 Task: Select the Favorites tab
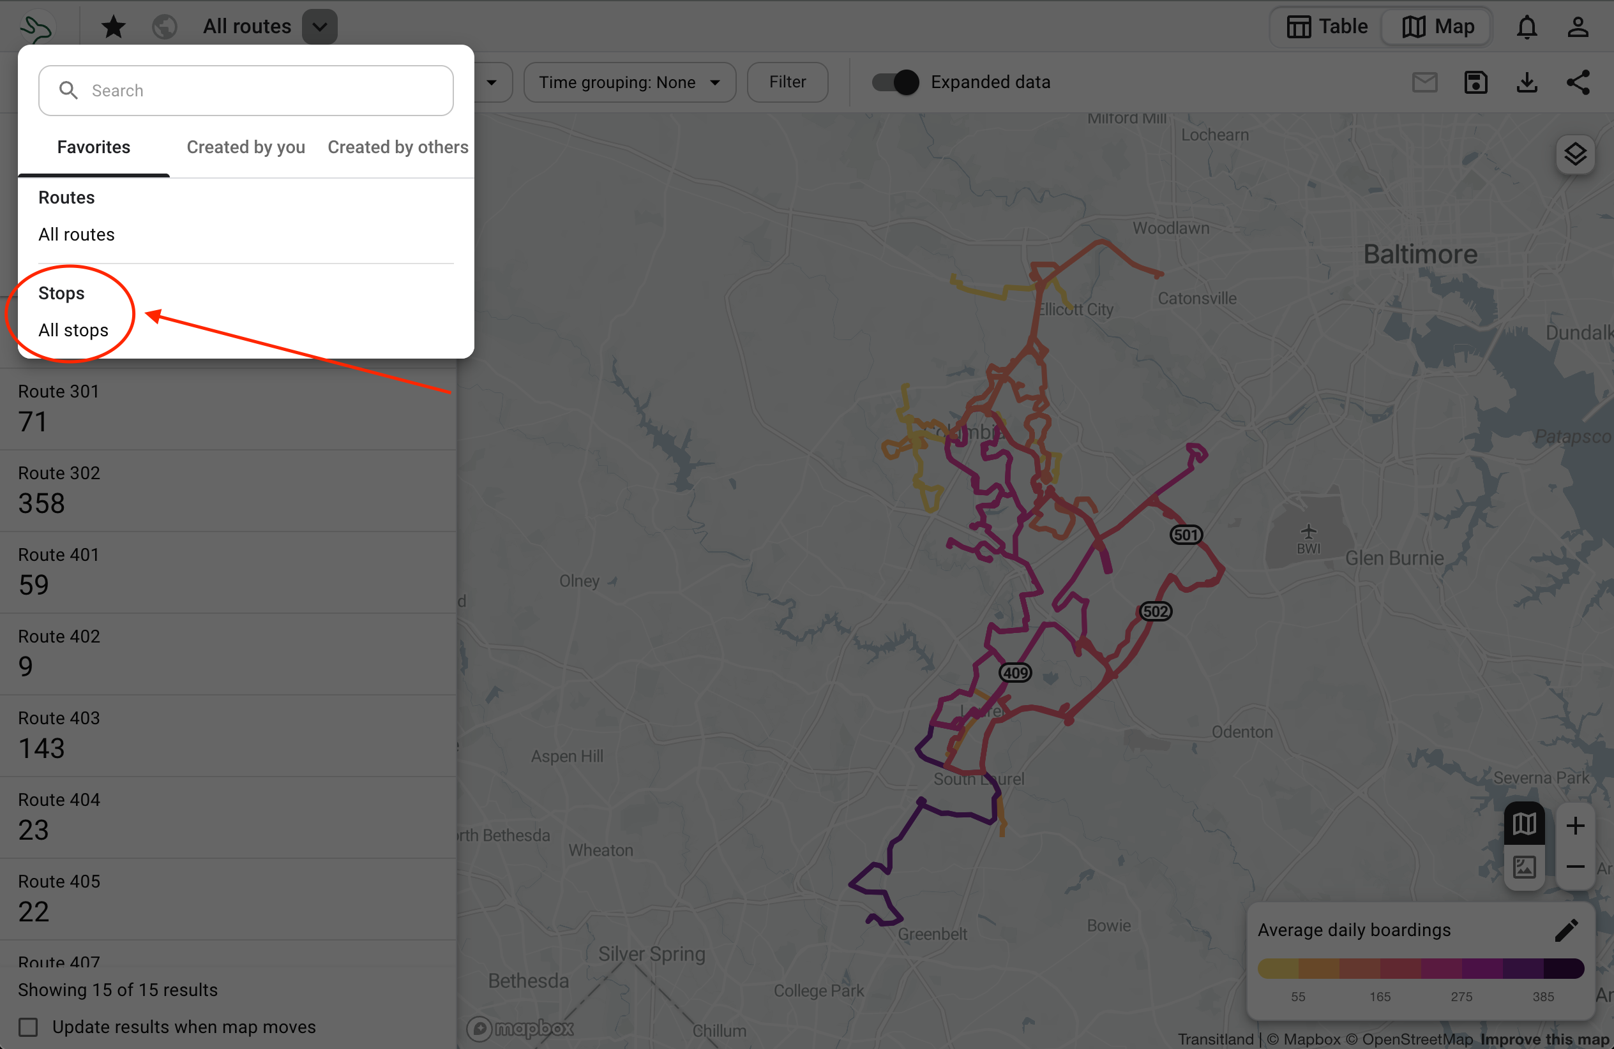pos(94,147)
